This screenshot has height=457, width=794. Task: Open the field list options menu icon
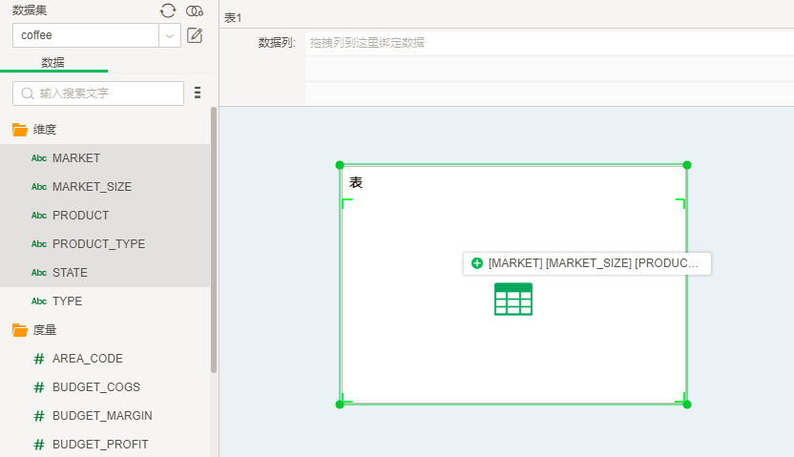click(x=198, y=93)
